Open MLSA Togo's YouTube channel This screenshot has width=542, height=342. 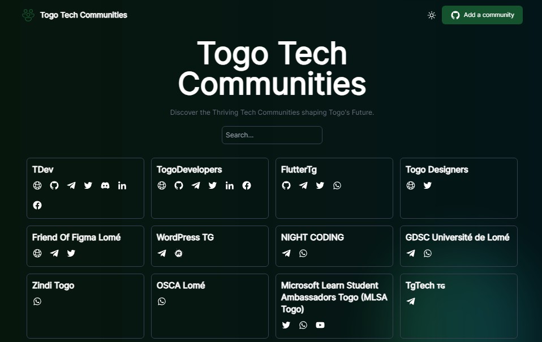tap(320, 325)
